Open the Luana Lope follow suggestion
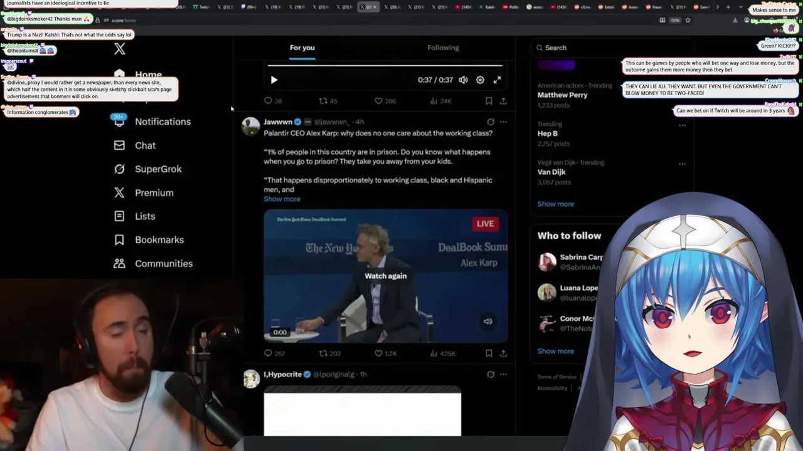The height and width of the screenshot is (451, 803). 568,293
